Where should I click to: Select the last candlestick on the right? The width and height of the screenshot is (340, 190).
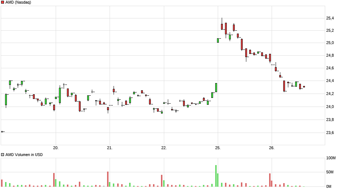(x=304, y=87)
